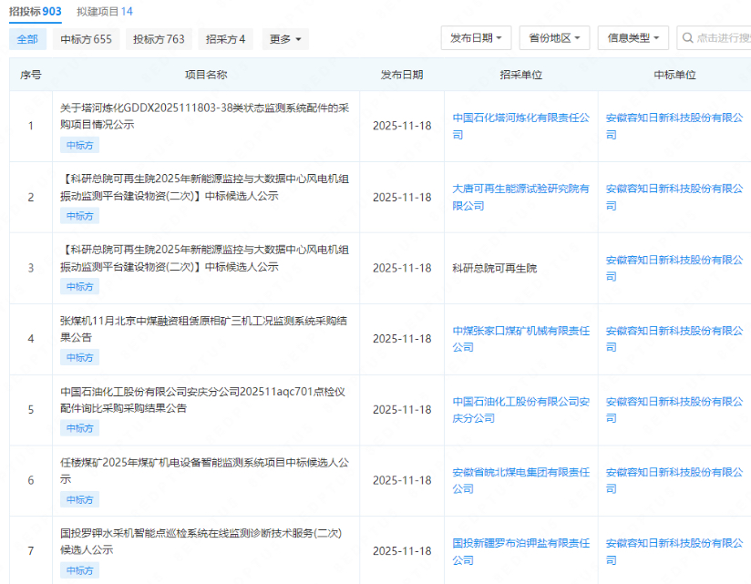The height and width of the screenshot is (584, 751).
Task: Click 中标方 tag in row 3
Action: pyautogui.click(x=79, y=287)
